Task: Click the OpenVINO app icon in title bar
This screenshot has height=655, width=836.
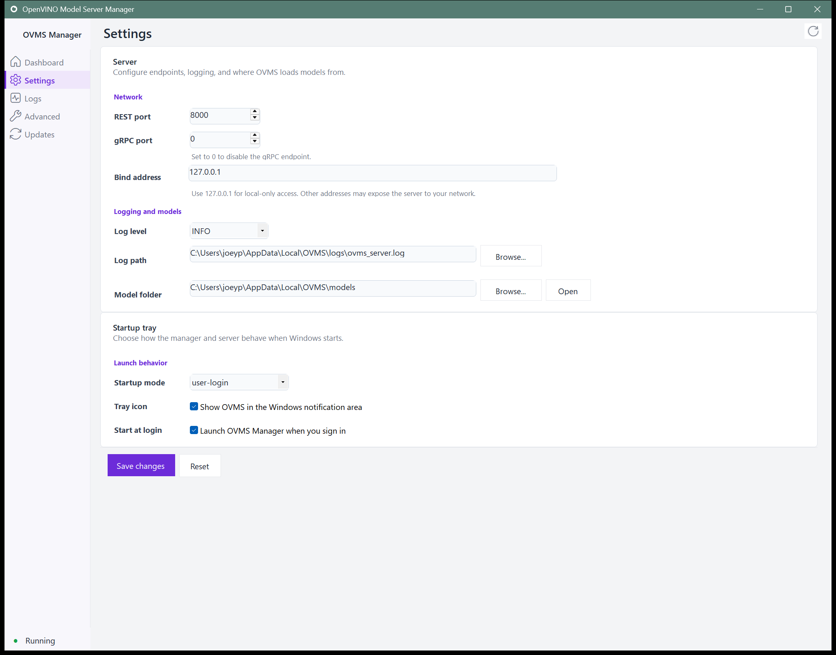Action: pyautogui.click(x=14, y=9)
